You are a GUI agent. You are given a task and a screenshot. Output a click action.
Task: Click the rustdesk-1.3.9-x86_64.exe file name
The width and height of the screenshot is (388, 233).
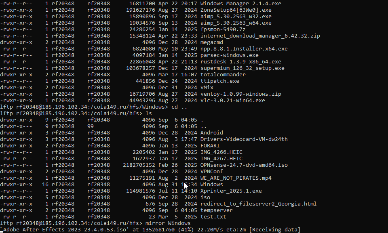[240, 62]
